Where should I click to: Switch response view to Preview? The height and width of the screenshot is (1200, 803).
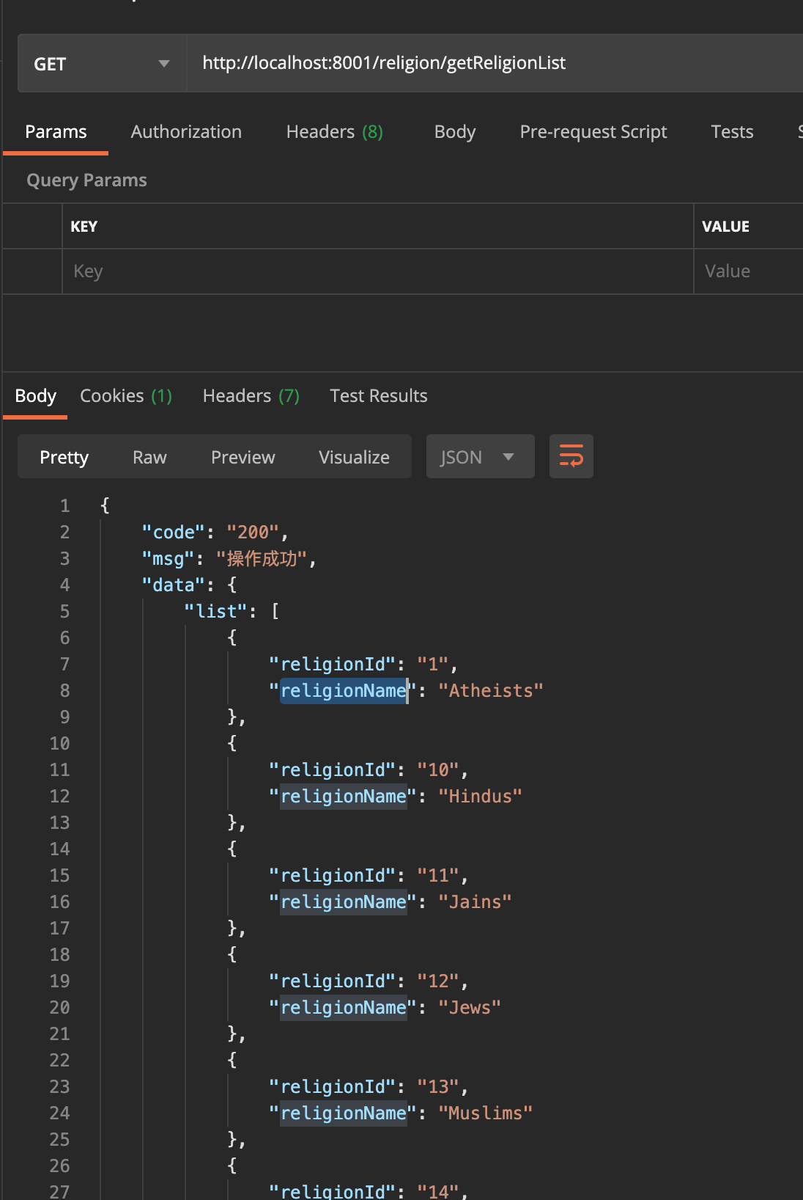[x=243, y=457]
